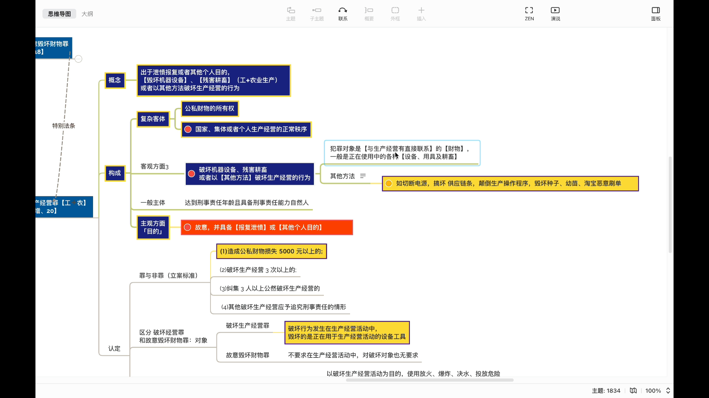Switch to 思维导图 view tab
The width and height of the screenshot is (709, 398).
59,14
